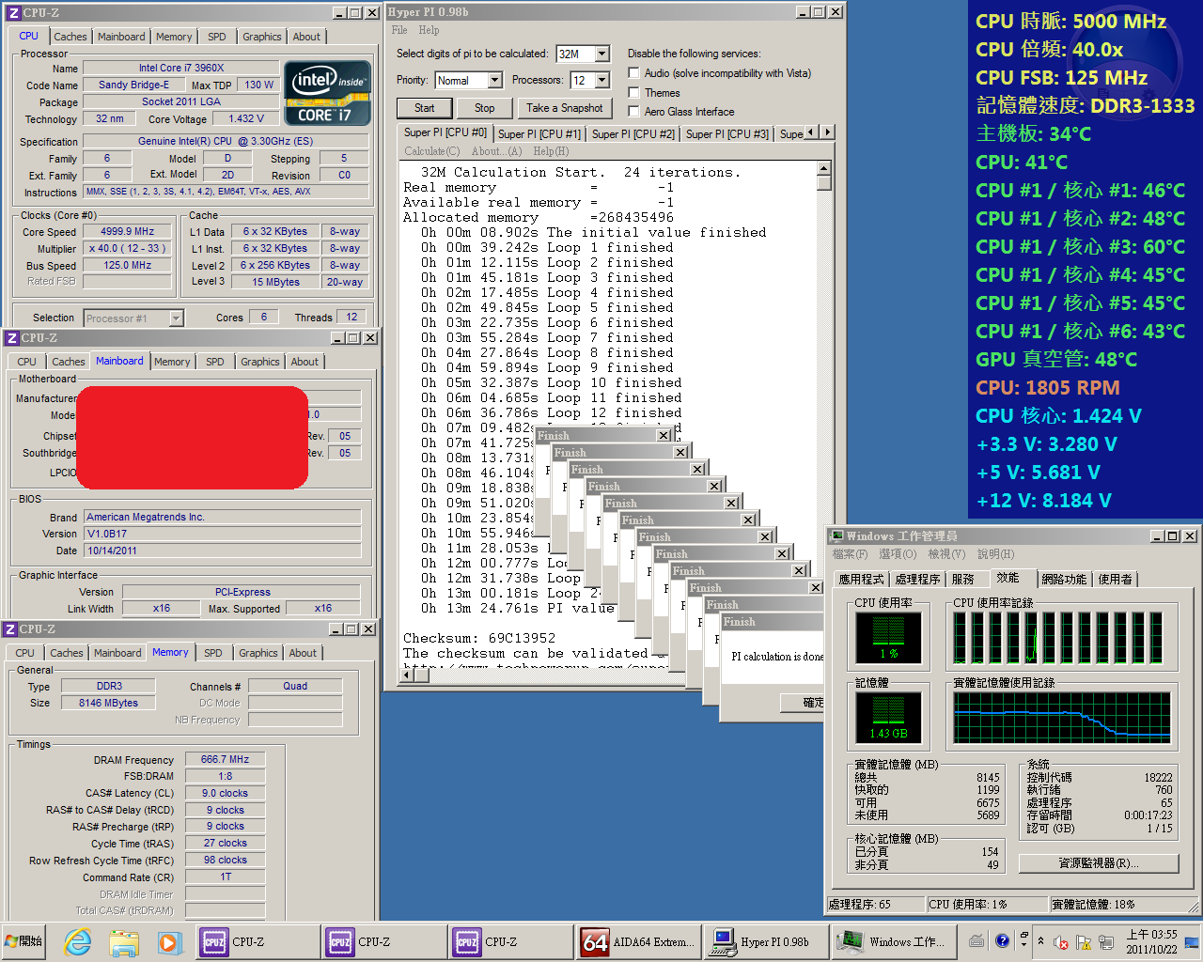
Task: Open the digits of pi 32M dropdown
Action: tap(602, 54)
